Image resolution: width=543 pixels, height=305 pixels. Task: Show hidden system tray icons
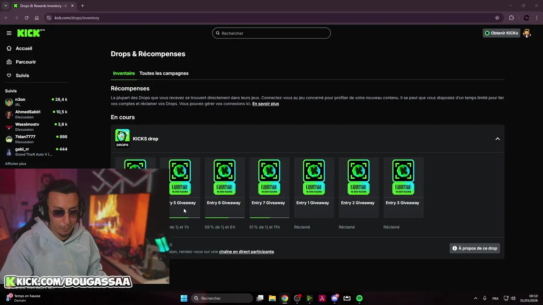tap(475, 298)
